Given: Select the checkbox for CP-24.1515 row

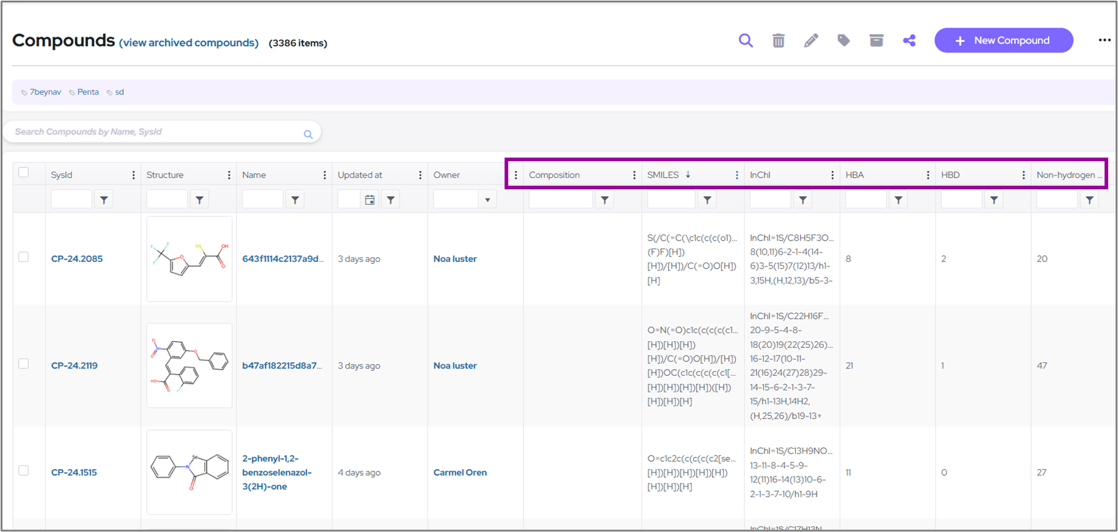Looking at the screenshot, I should tap(24, 470).
